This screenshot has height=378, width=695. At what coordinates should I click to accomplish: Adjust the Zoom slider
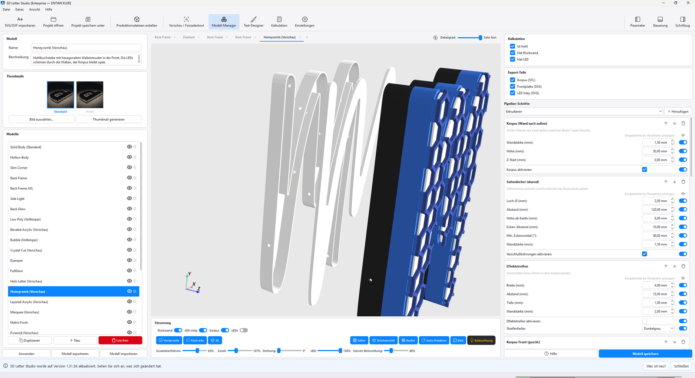240,351
